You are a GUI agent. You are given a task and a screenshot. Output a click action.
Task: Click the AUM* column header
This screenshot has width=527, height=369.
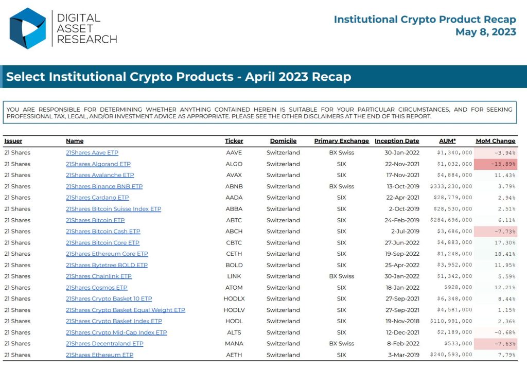(x=447, y=141)
